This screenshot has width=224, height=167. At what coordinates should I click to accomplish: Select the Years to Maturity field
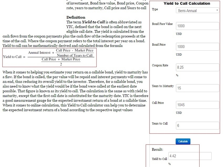coord(197,88)
